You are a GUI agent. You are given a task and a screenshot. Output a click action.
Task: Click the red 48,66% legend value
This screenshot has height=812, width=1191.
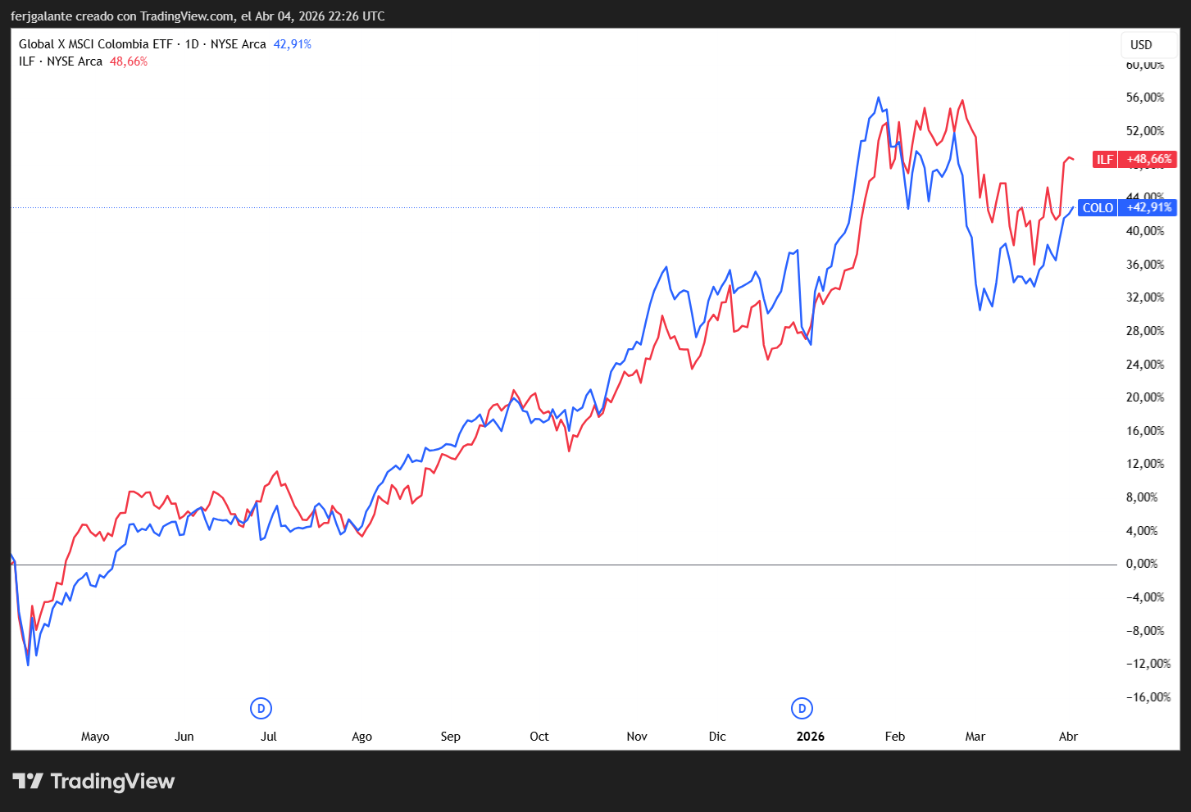pyautogui.click(x=129, y=61)
